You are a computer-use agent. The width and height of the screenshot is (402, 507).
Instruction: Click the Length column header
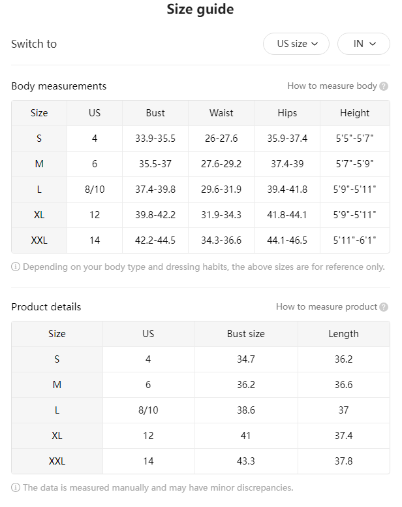343,334
